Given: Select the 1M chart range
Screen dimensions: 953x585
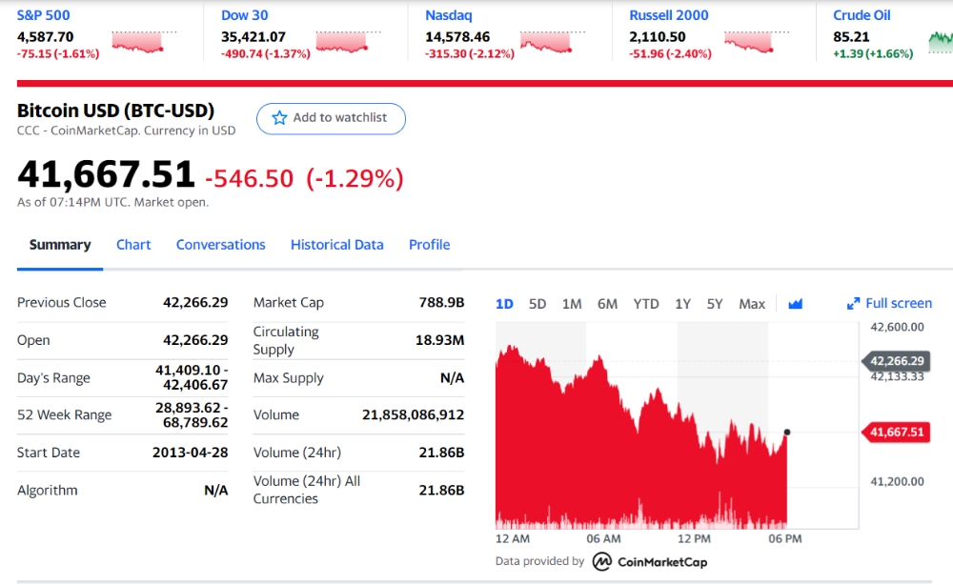Looking at the screenshot, I should (571, 304).
